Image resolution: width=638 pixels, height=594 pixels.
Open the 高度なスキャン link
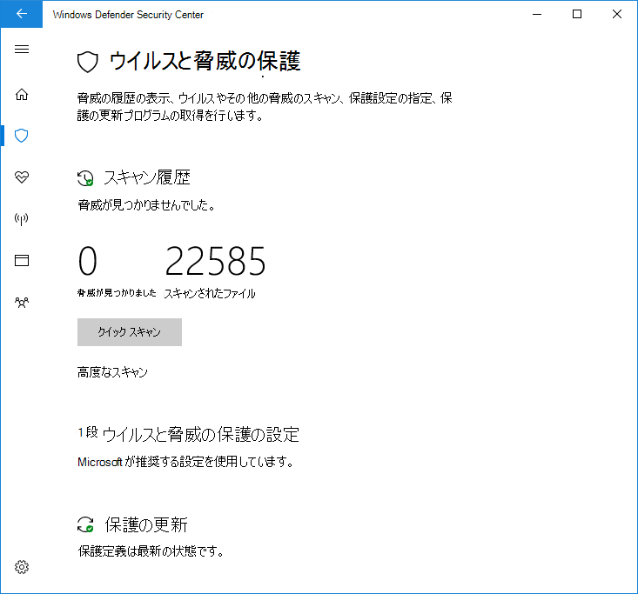click(112, 372)
